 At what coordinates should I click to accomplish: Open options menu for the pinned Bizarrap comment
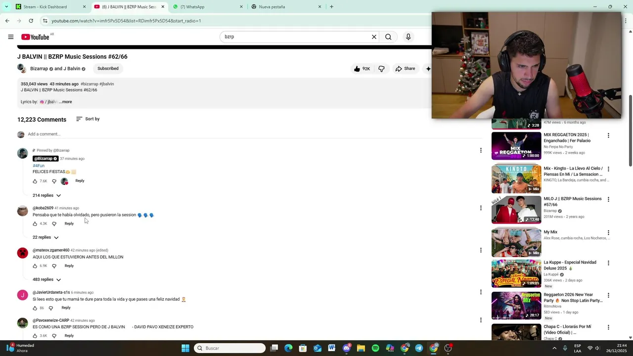point(481,150)
